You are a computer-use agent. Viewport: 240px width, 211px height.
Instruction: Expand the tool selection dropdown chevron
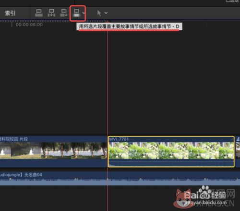click(x=106, y=13)
